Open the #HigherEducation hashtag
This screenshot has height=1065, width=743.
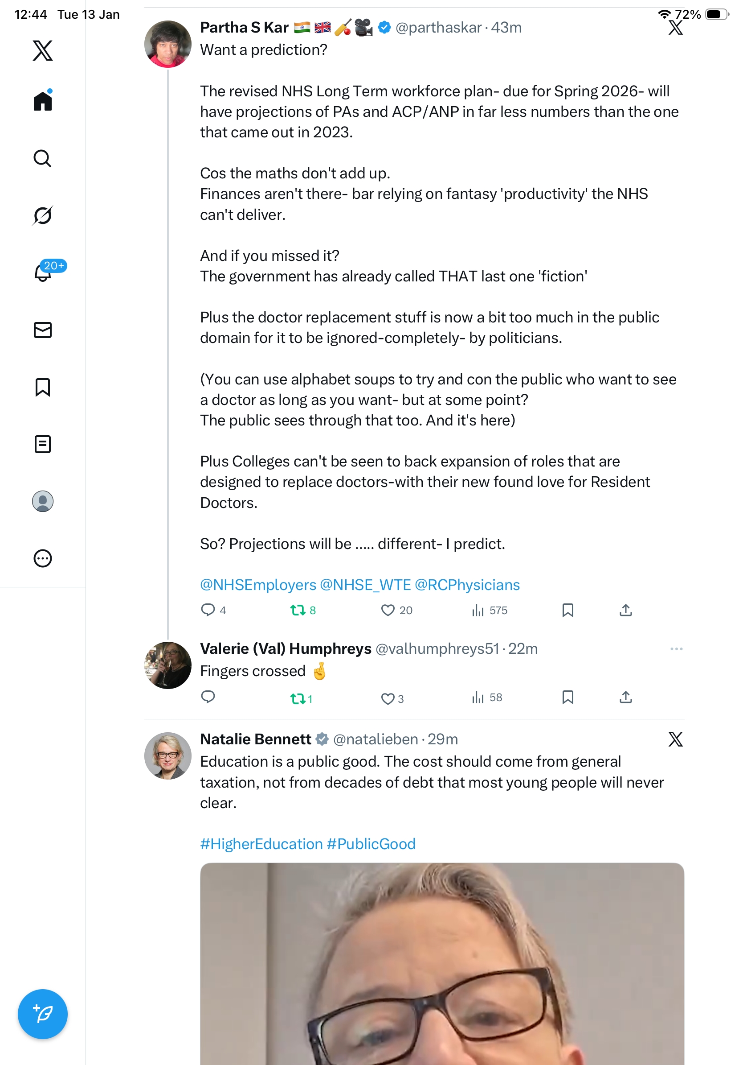(261, 844)
